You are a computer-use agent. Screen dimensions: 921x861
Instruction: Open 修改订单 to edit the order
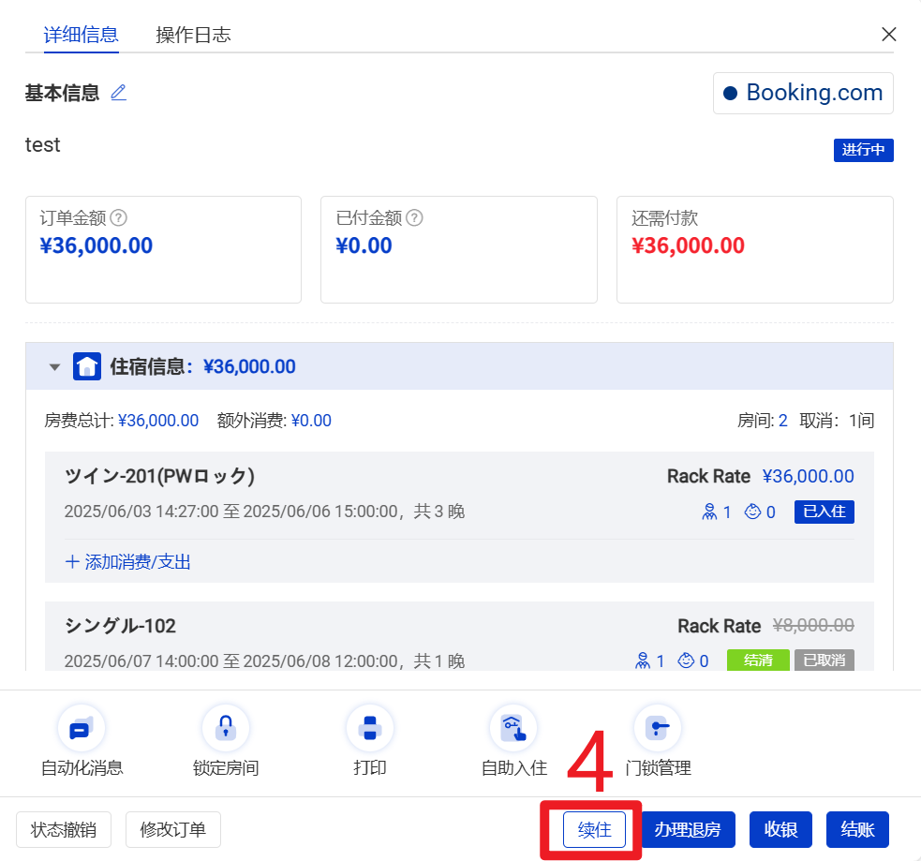[173, 830]
